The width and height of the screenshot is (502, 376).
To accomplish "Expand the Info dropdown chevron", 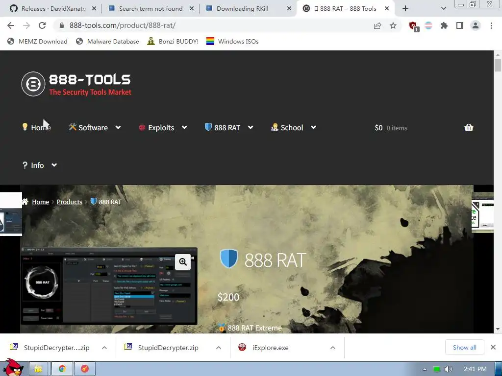I will click(x=54, y=165).
